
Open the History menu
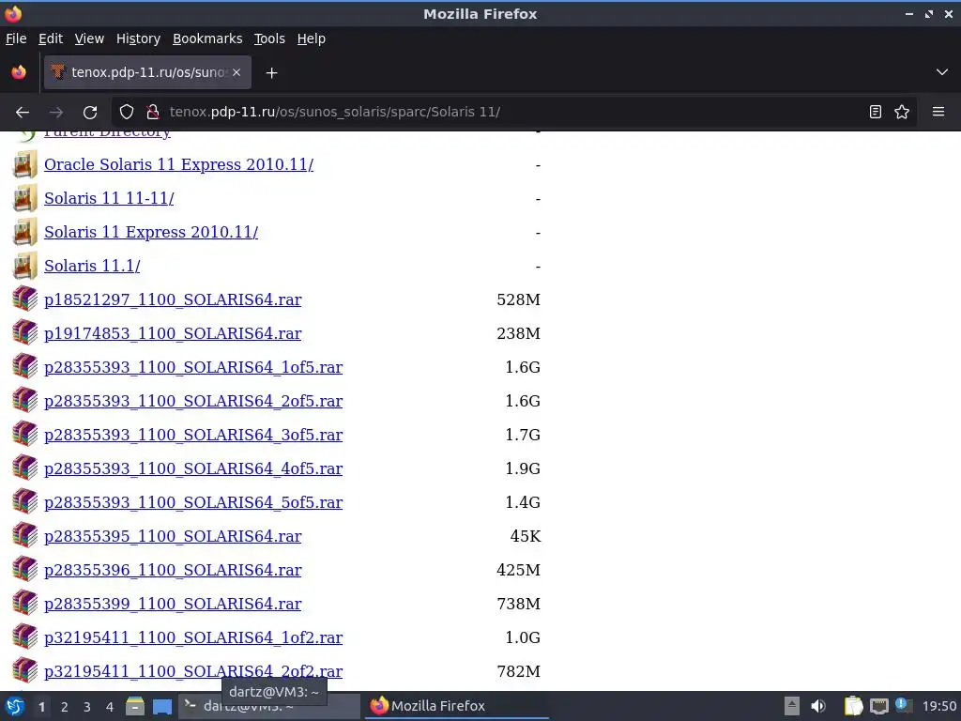pyautogui.click(x=139, y=38)
